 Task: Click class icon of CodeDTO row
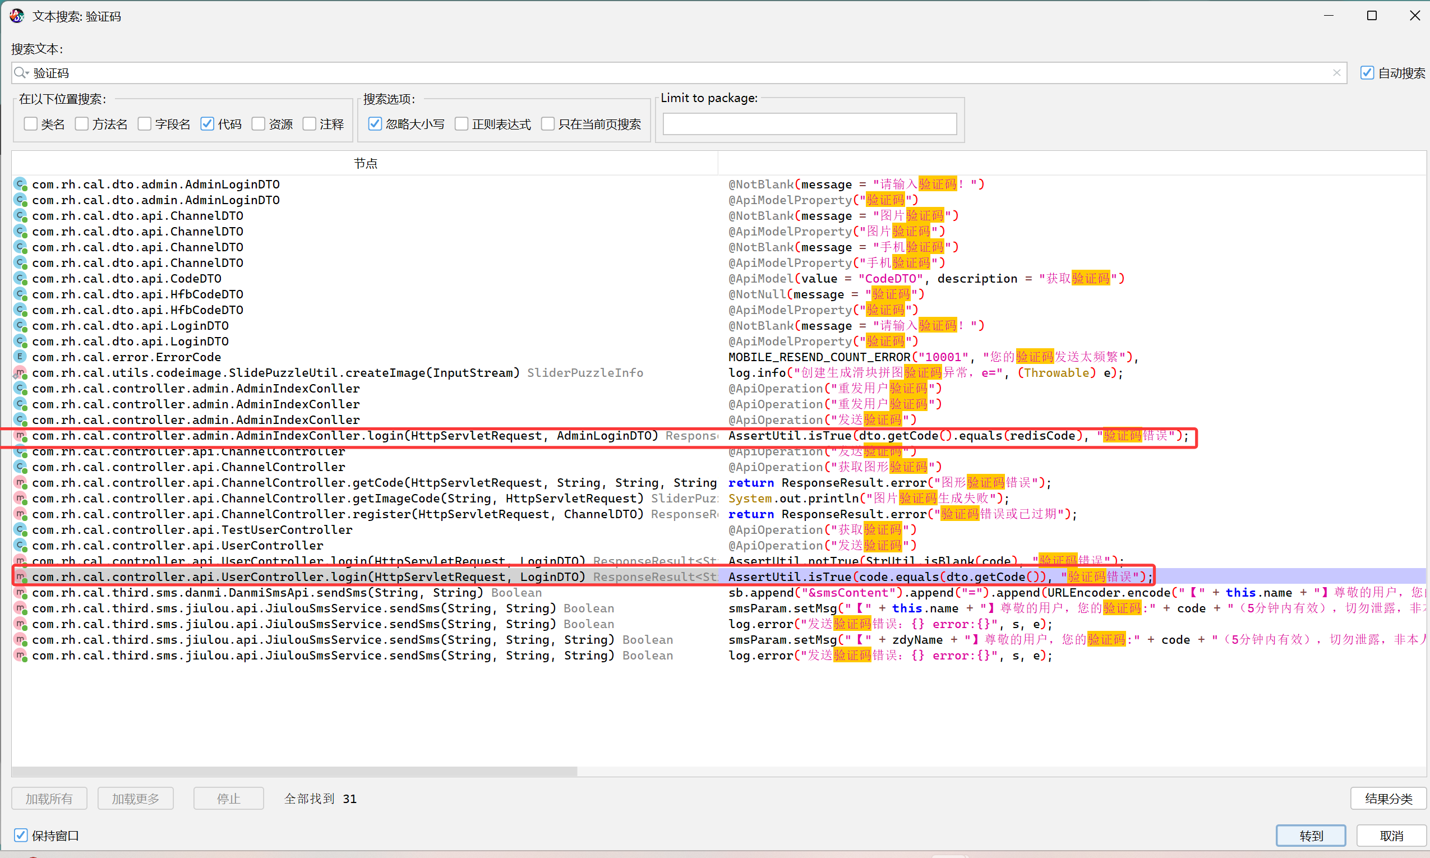tap(21, 279)
